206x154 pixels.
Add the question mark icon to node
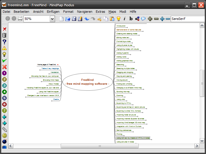4,42
